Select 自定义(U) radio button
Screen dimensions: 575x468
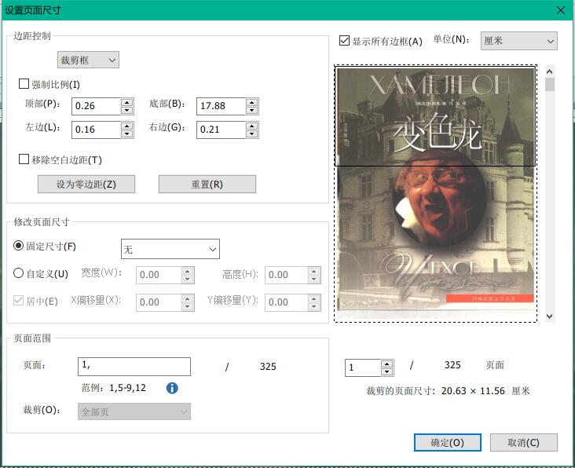click(x=18, y=273)
